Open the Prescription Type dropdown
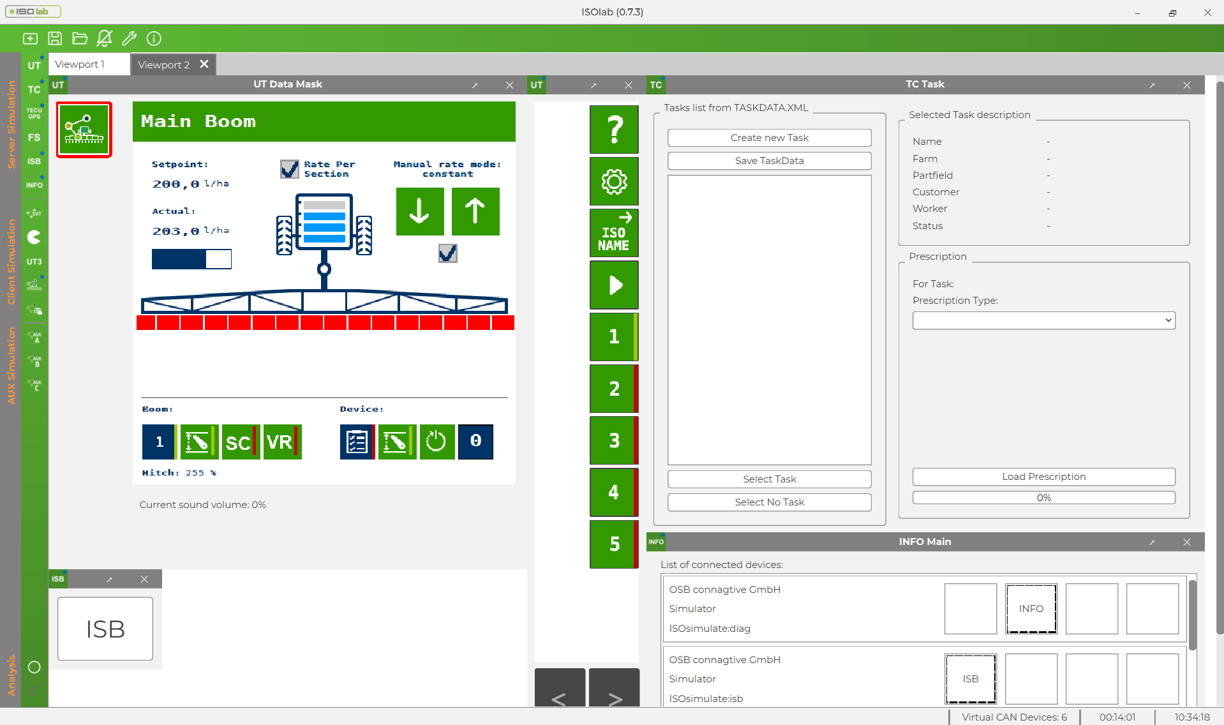The height and width of the screenshot is (725, 1224). (x=1044, y=320)
